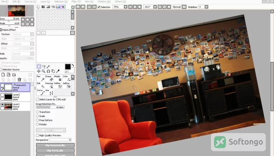Click the Flip Horizontally button

point(55,145)
